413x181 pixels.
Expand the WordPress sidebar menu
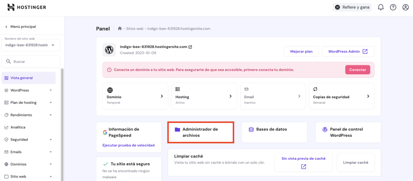coord(29,90)
